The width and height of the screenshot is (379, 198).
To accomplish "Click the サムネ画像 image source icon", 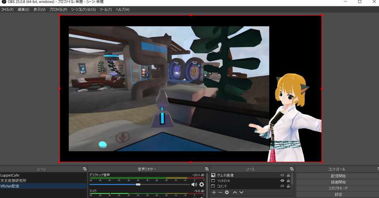I will (x=213, y=175).
